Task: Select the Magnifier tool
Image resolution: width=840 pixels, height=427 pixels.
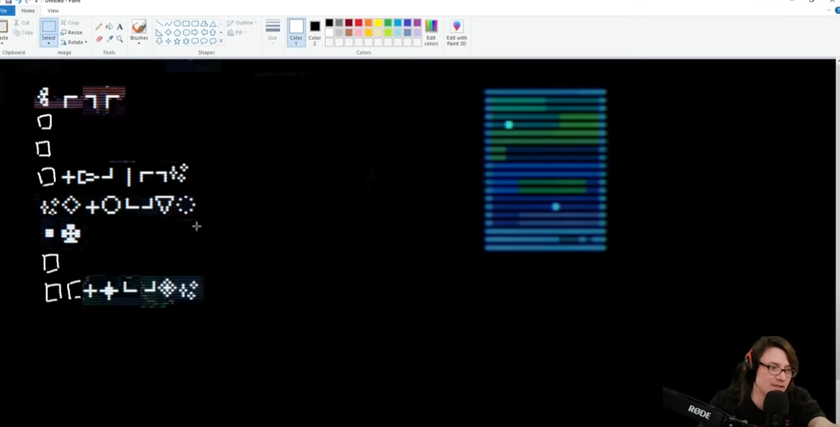Action: pos(119,39)
